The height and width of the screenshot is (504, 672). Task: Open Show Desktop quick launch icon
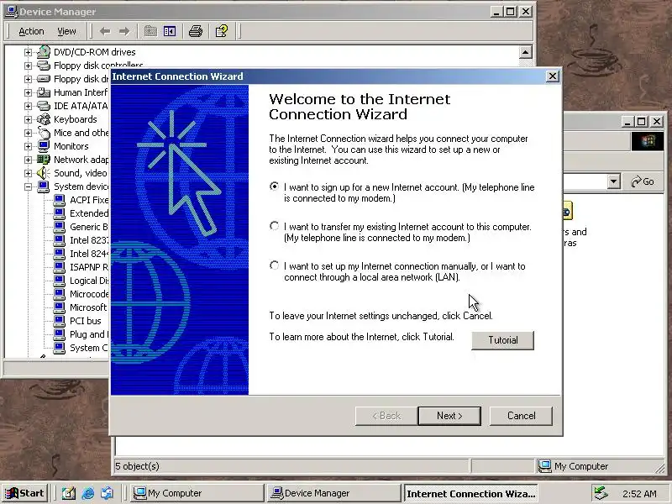69,493
